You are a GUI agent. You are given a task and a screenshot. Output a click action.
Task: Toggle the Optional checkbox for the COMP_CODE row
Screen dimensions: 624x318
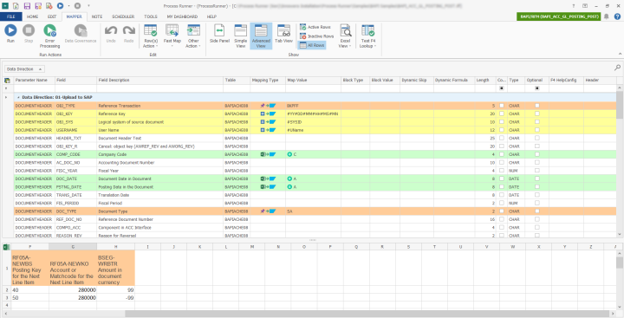click(536, 154)
